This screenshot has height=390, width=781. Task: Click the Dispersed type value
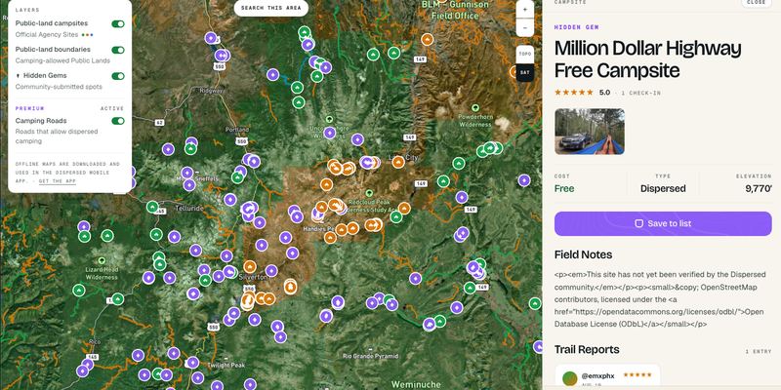[663, 188]
